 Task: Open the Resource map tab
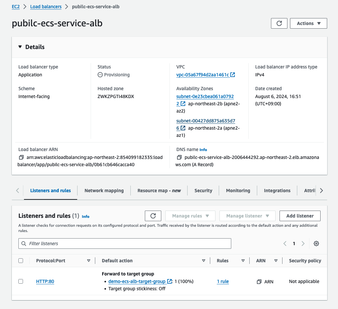[159, 191]
